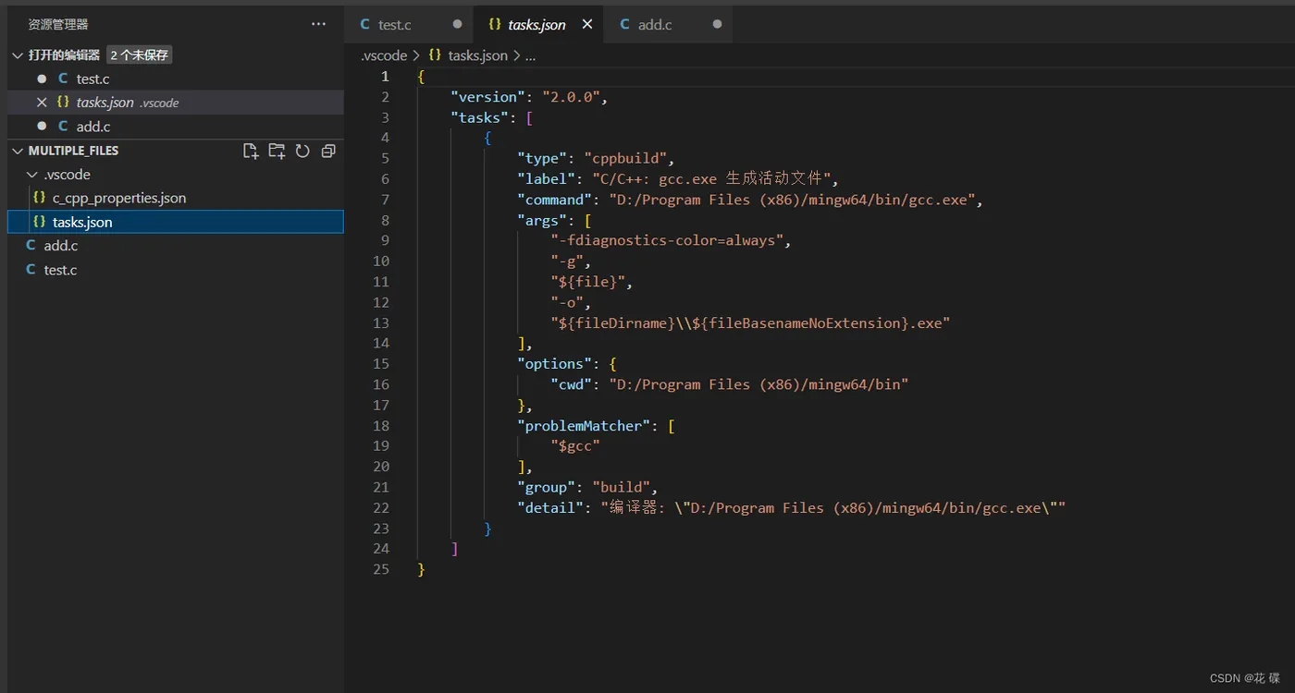1295x693 pixels.
Task: Click line number 8 in the gutter
Action: click(x=385, y=220)
